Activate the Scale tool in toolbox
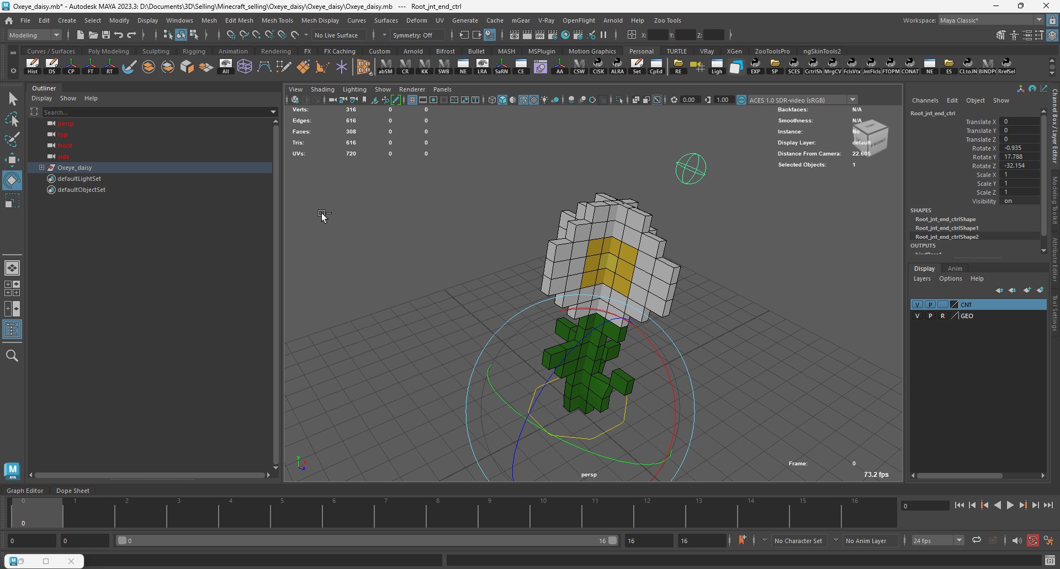 (x=12, y=201)
